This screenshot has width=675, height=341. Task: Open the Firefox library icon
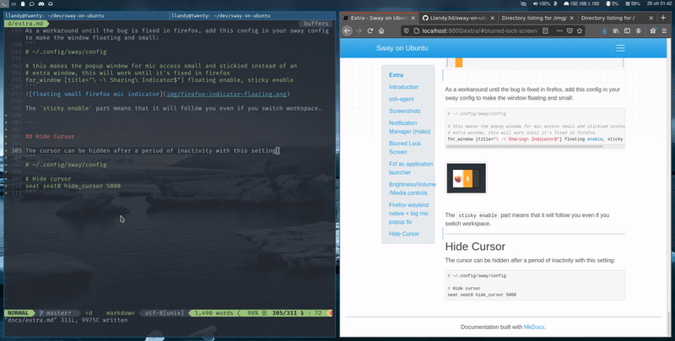616,31
